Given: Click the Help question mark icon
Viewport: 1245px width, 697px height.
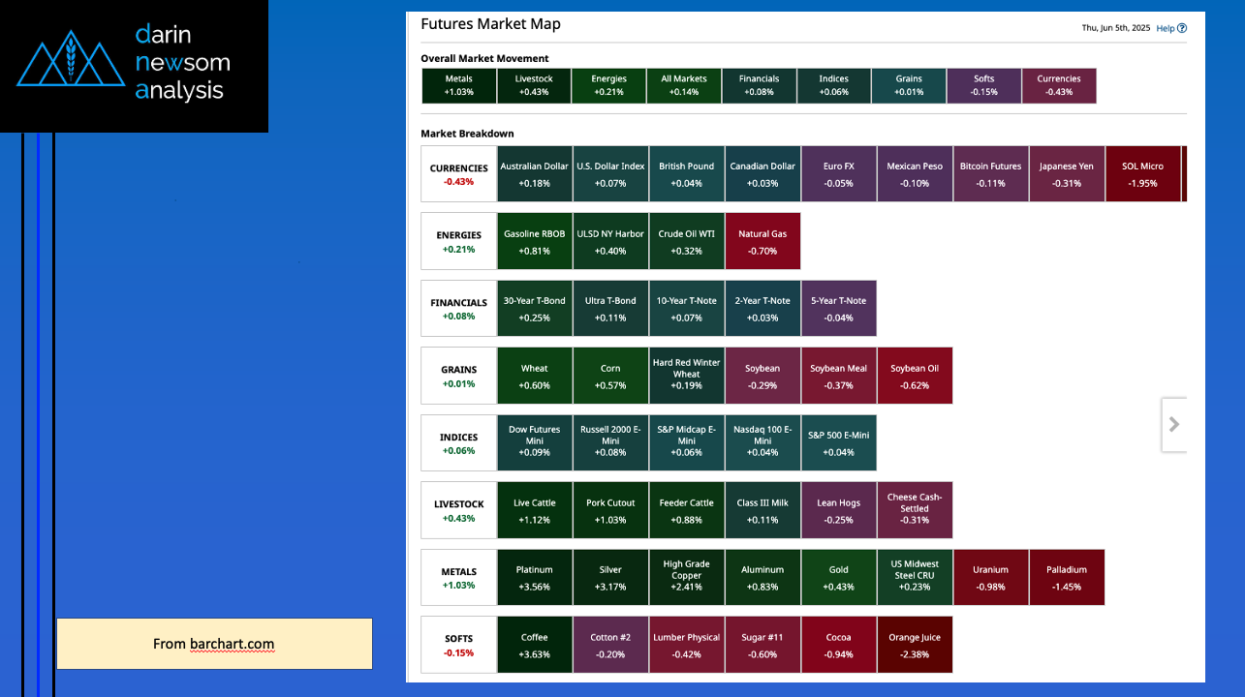Looking at the screenshot, I should (1182, 28).
